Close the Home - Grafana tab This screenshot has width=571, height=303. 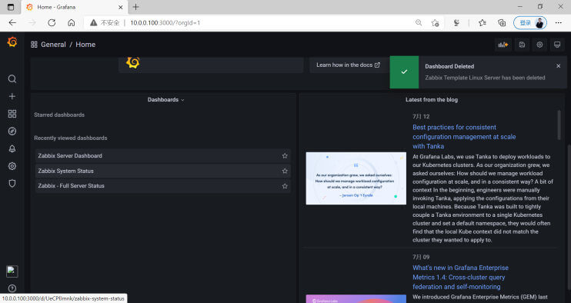[121, 7]
